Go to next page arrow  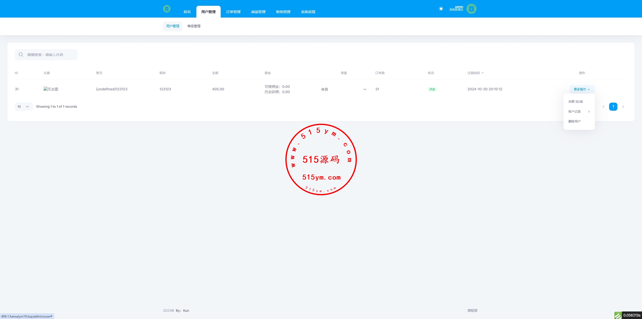pos(623,107)
